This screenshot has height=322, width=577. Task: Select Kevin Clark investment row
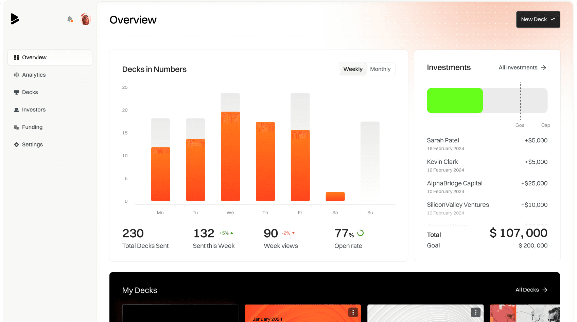point(487,165)
